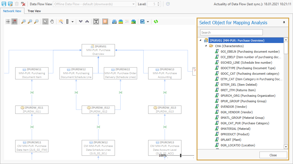
Task: Select 0VENDOR (Vendor) in object tree
Action: (233, 107)
